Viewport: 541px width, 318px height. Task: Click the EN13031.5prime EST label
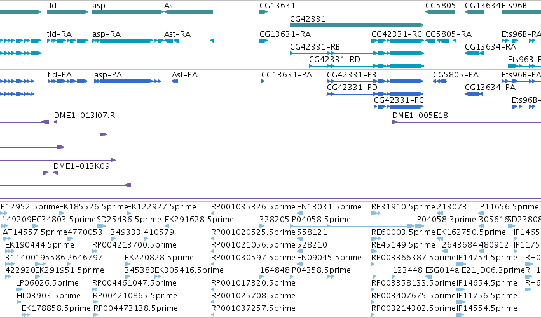tap(329, 207)
